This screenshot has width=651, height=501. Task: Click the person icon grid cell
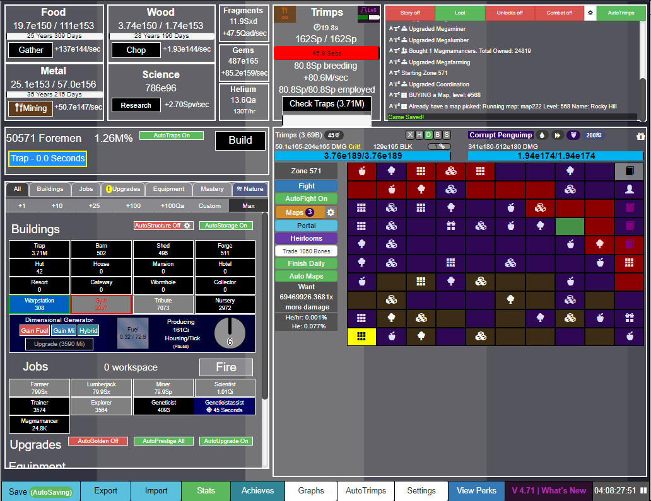click(x=630, y=190)
